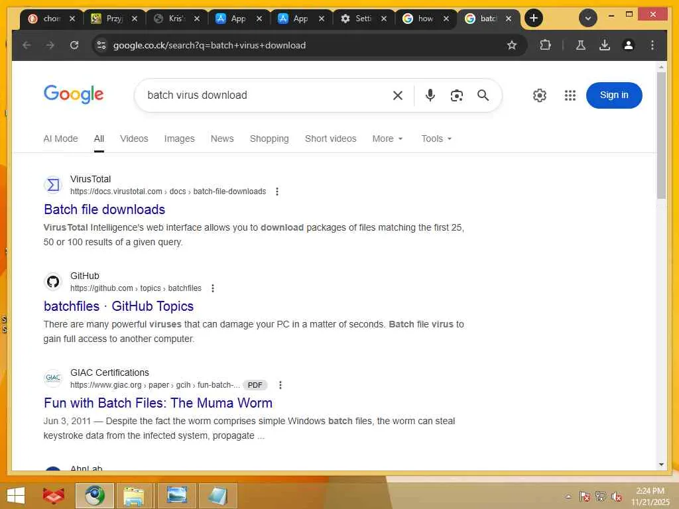Search by image with camera icon
The image size is (679, 509).
[x=456, y=95]
